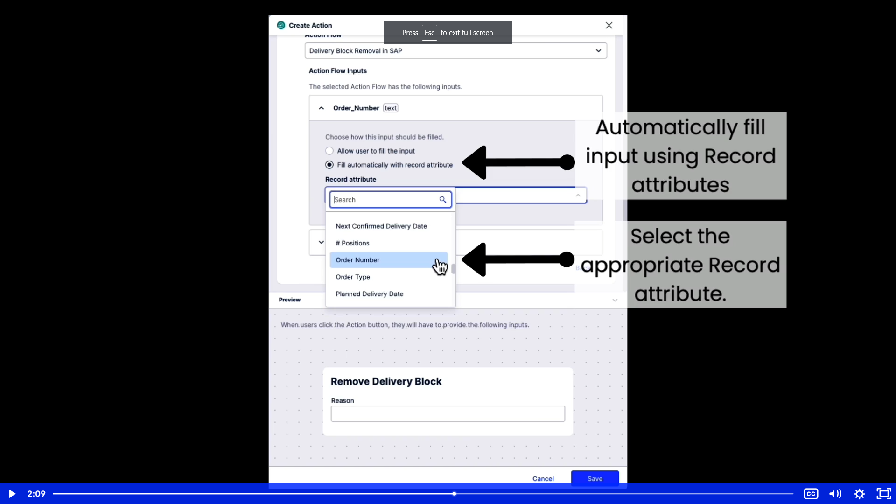
Task: Toggle the Order_Number section collapse arrow
Action: (321, 108)
